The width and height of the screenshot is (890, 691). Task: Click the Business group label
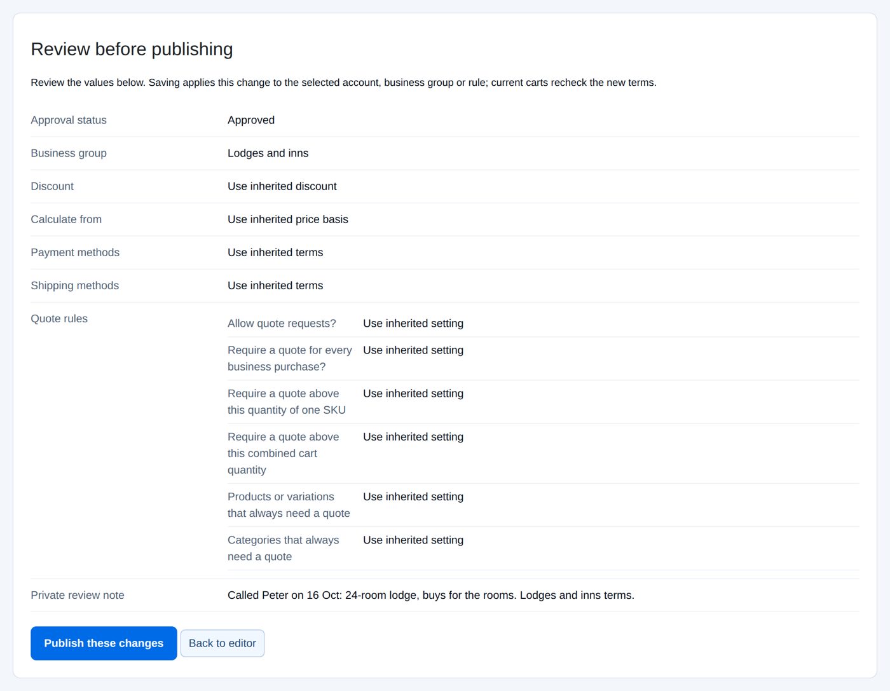pyautogui.click(x=69, y=153)
